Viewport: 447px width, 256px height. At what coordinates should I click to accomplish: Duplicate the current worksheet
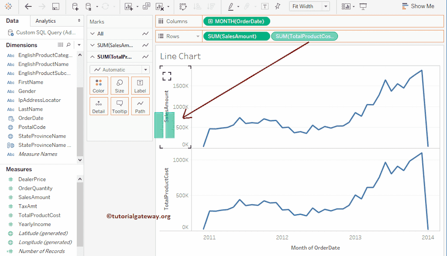pyautogui.click(x=146, y=7)
